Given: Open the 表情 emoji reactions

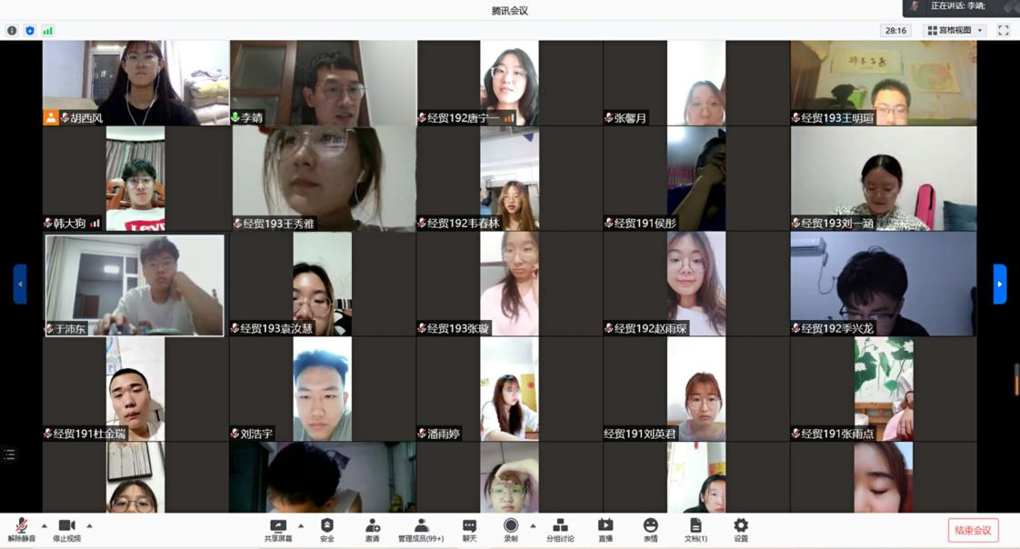Looking at the screenshot, I should click(651, 530).
